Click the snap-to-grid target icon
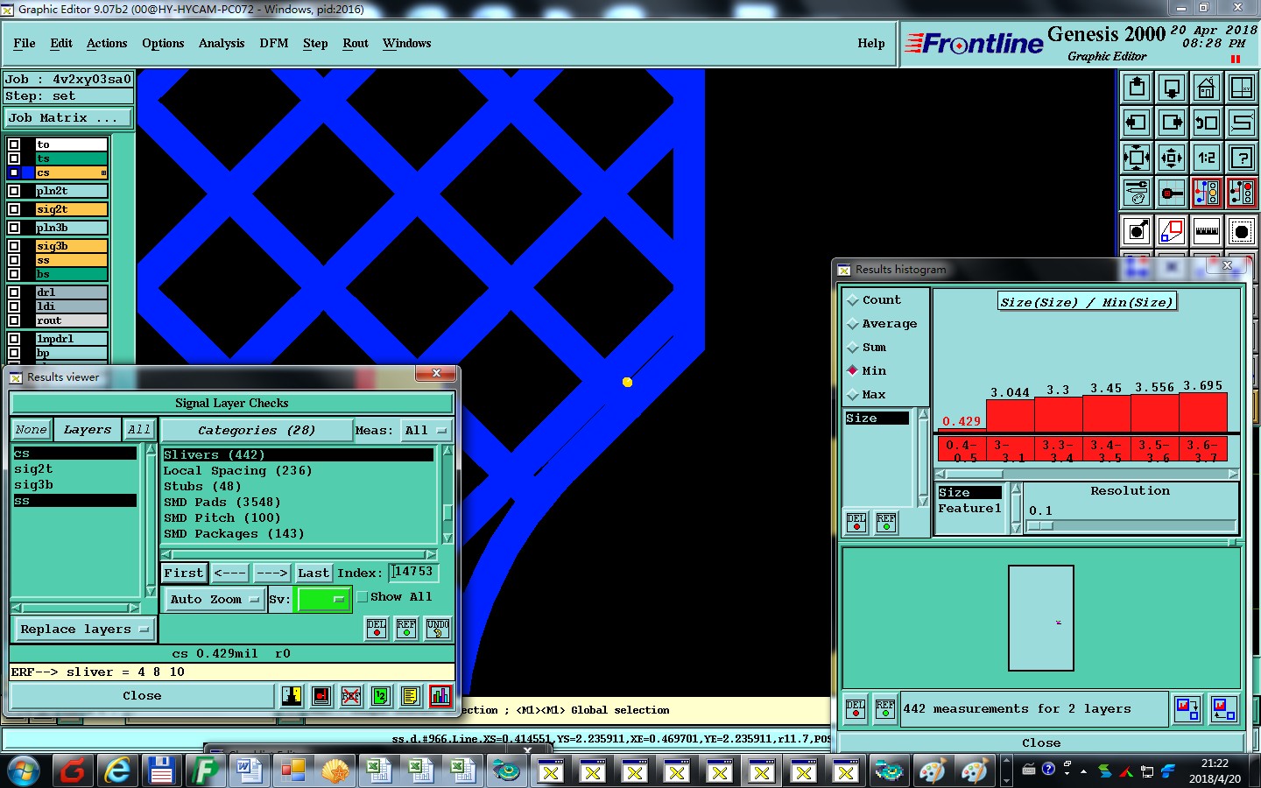Viewport: 1261px width, 788px height. tap(1172, 193)
